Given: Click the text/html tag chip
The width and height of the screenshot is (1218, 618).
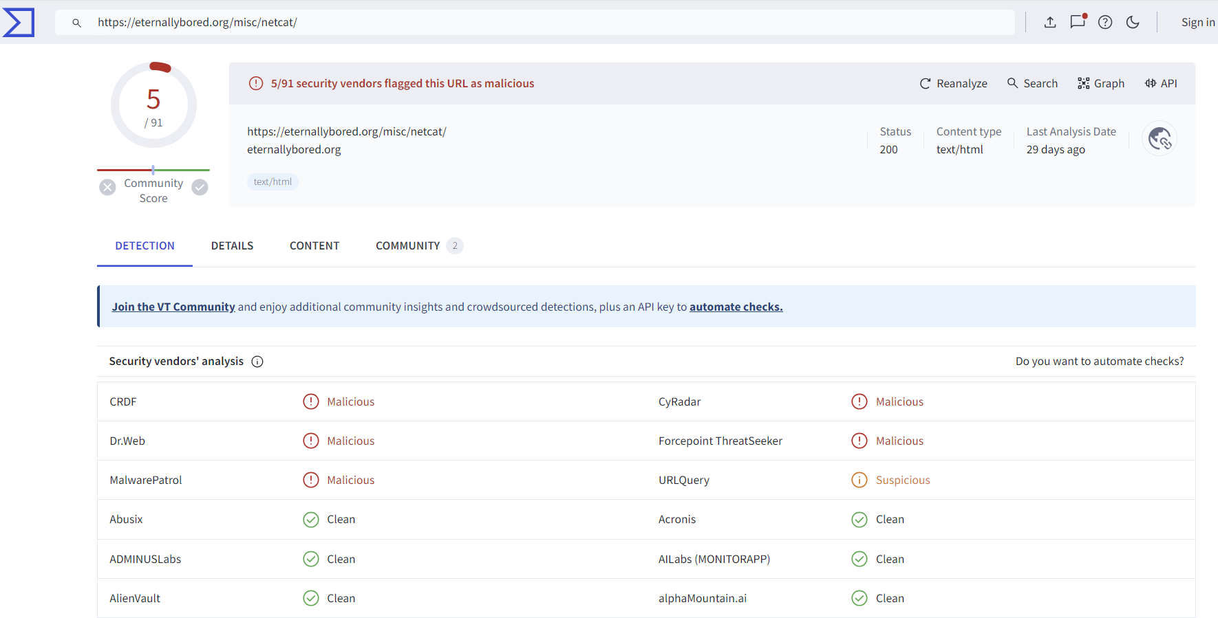Looking at the screenshot, I should [x=273, y=181].
